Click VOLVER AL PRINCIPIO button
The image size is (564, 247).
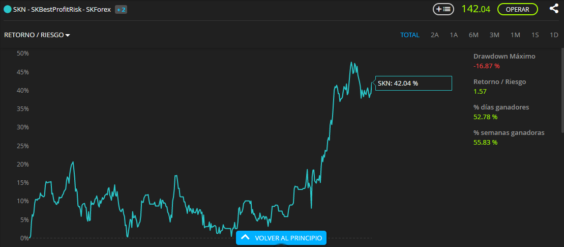281,238
